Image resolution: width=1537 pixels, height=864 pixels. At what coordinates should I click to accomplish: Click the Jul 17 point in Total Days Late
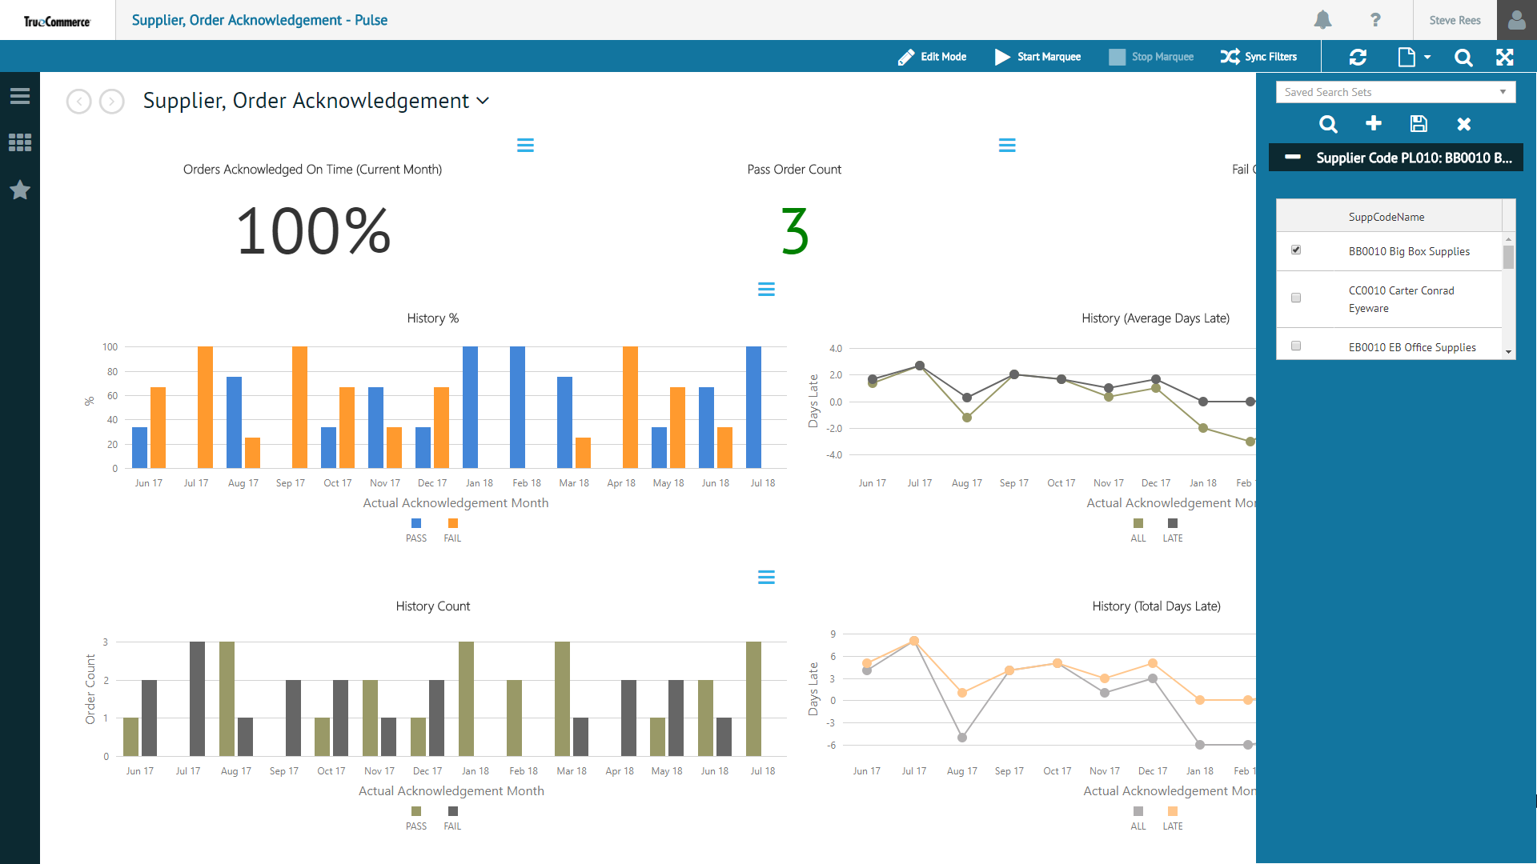click(913, 641)
